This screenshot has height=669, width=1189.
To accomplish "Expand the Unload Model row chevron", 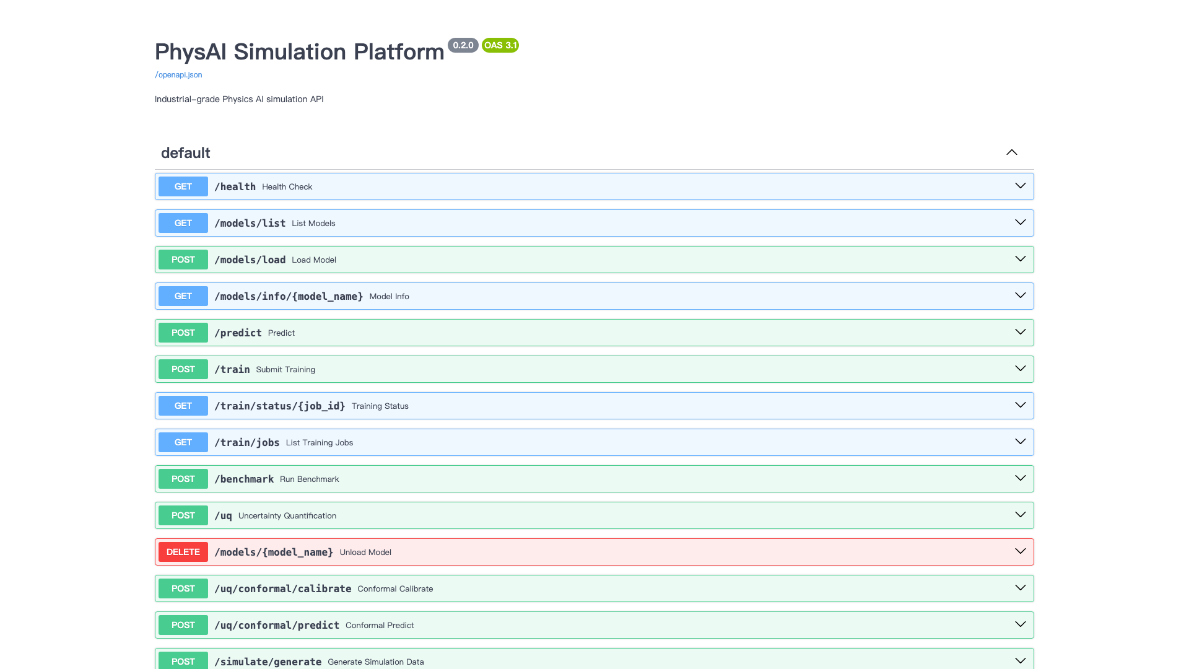I will 1021,551.
